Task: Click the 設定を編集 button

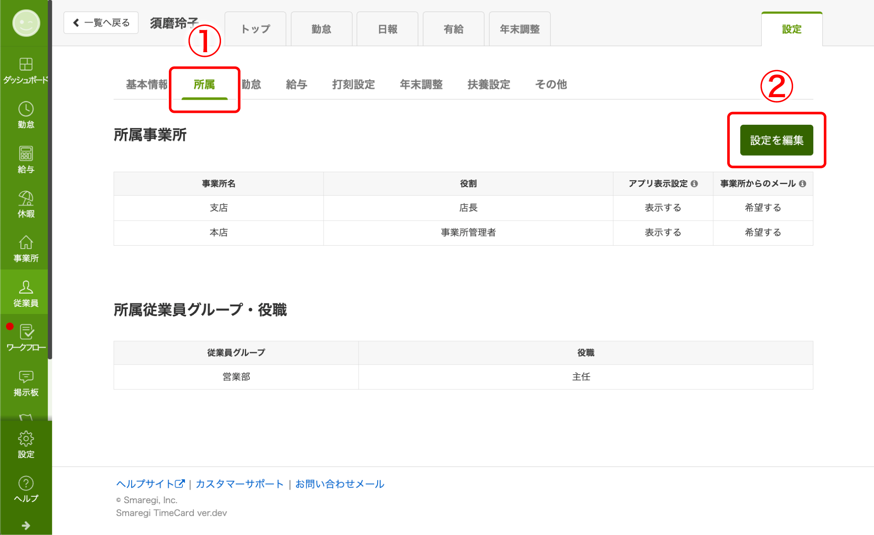Action: point(776,140)
